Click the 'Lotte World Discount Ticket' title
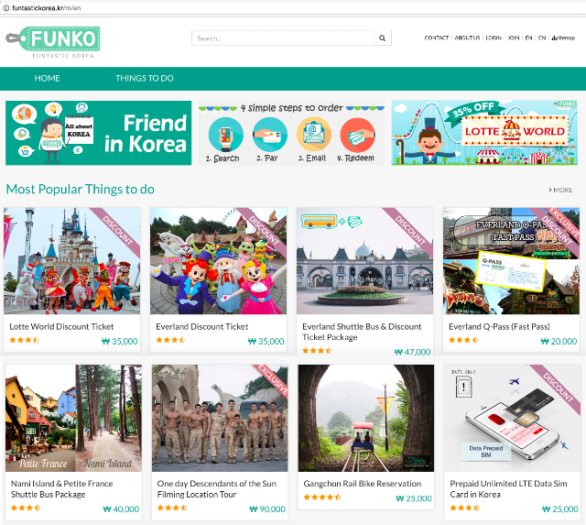The image size is (586, 525). click(x=61, y=326)
